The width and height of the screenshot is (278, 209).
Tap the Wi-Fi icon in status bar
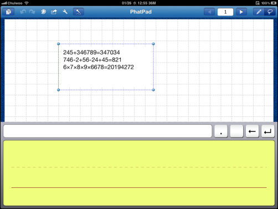[27, 3]
